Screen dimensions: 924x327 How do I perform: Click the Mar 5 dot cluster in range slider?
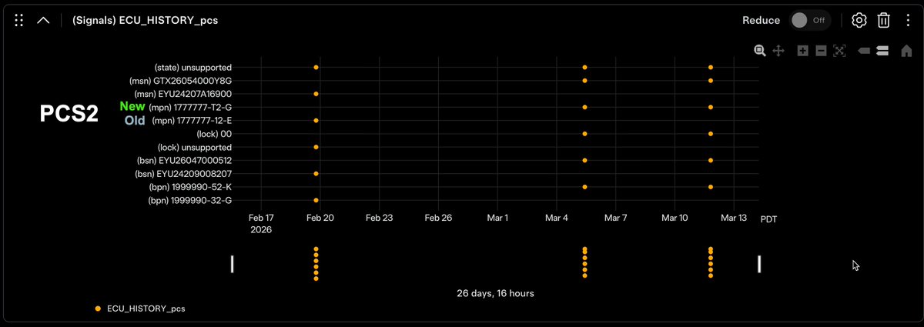[585, 262]
